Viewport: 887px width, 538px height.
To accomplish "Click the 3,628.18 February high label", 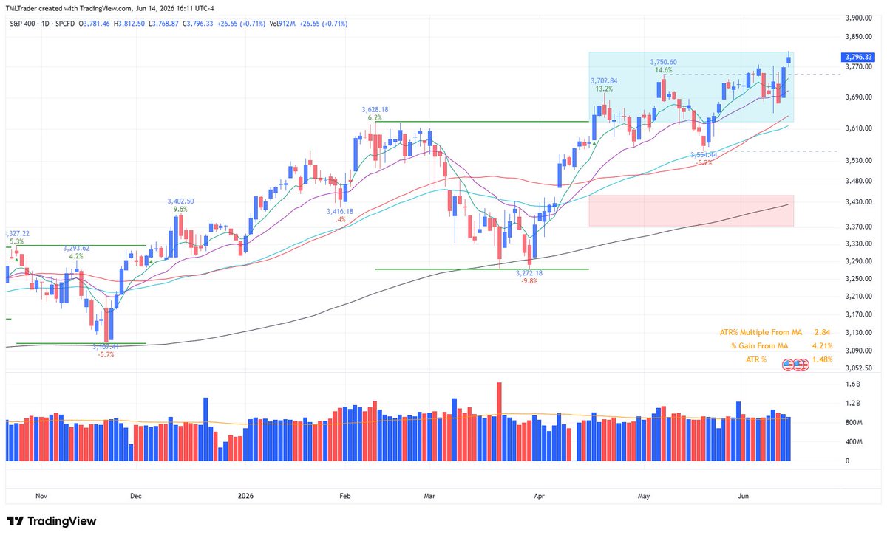I will coord(375,109).
